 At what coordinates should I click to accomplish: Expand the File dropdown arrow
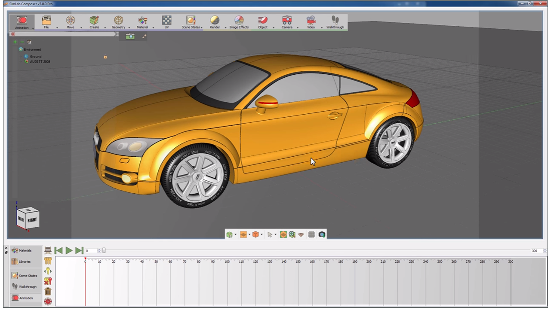click(x=57, y=28)
